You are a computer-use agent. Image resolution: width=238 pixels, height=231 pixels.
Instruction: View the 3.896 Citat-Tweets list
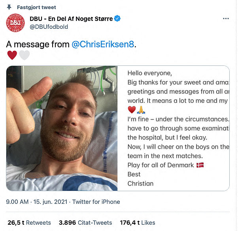point(85,223)
